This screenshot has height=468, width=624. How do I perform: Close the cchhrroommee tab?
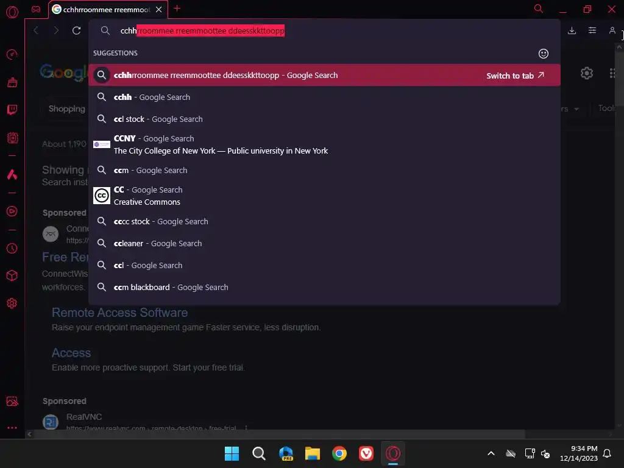click(x=159, y=10)
